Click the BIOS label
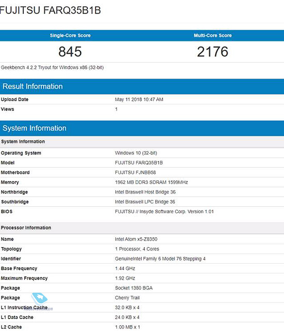This screenshot has width=284, height=331. tap(7, 212)
